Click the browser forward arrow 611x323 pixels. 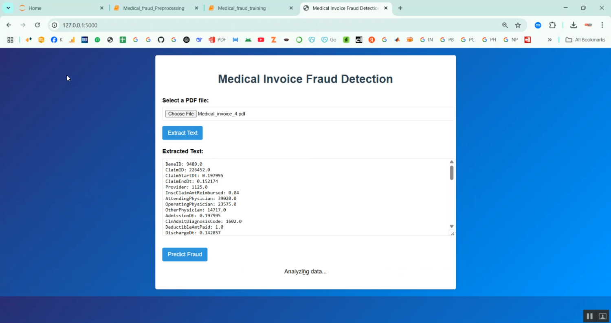(x=23, y=25)
